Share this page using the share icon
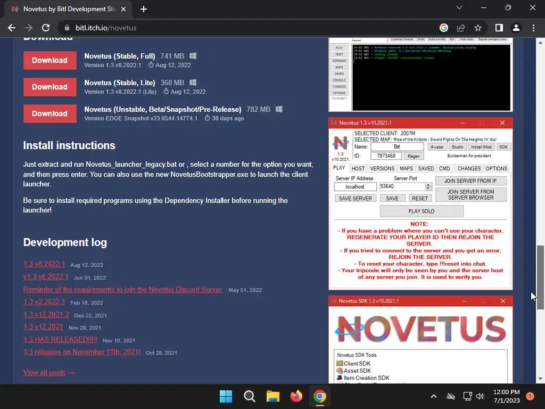 pyautogui.click(x=461, y=28)
